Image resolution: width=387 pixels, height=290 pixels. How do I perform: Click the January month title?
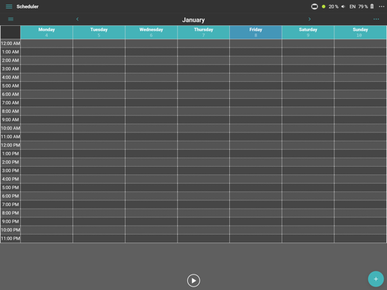pyautogui.click(x=193, y=20)
